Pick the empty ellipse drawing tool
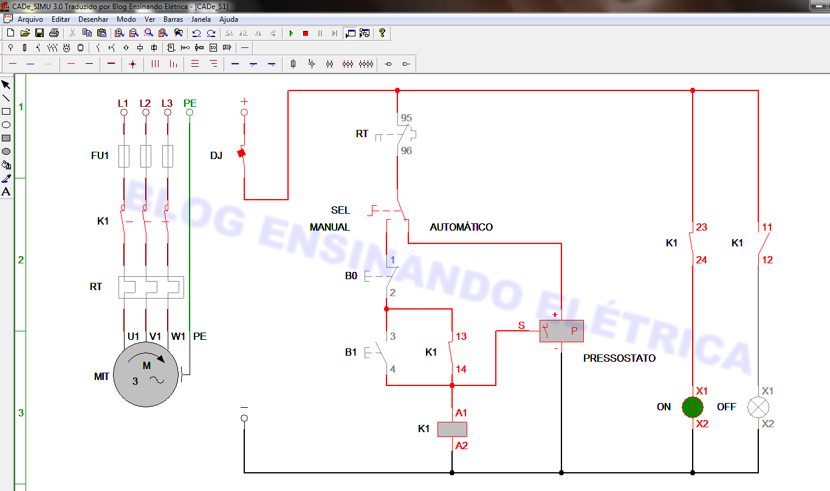Screen dimensions: 830x491 pos(6,124)
